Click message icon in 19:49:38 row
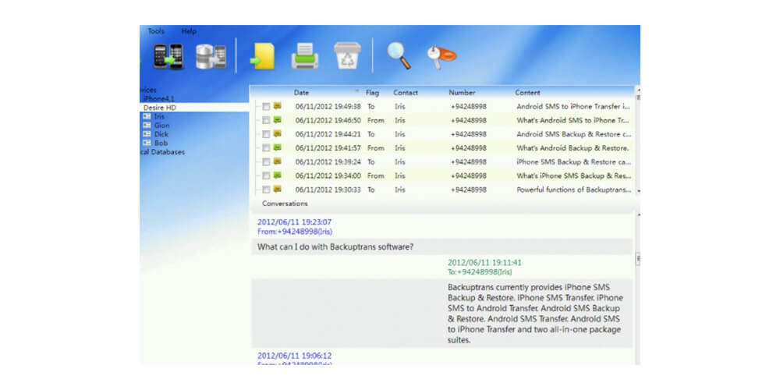 pyautogui.click(x=277, y=106)
